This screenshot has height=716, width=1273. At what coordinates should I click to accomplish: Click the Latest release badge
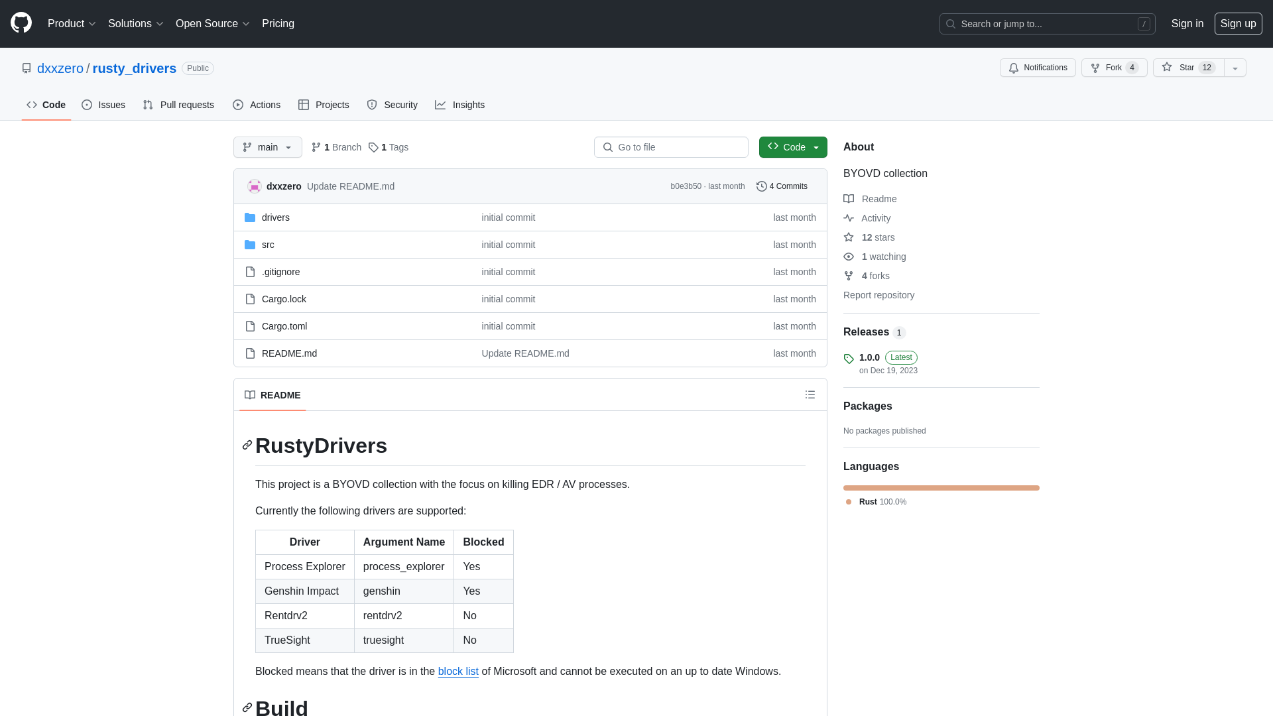pyautogui.click(x=901, y=357)
